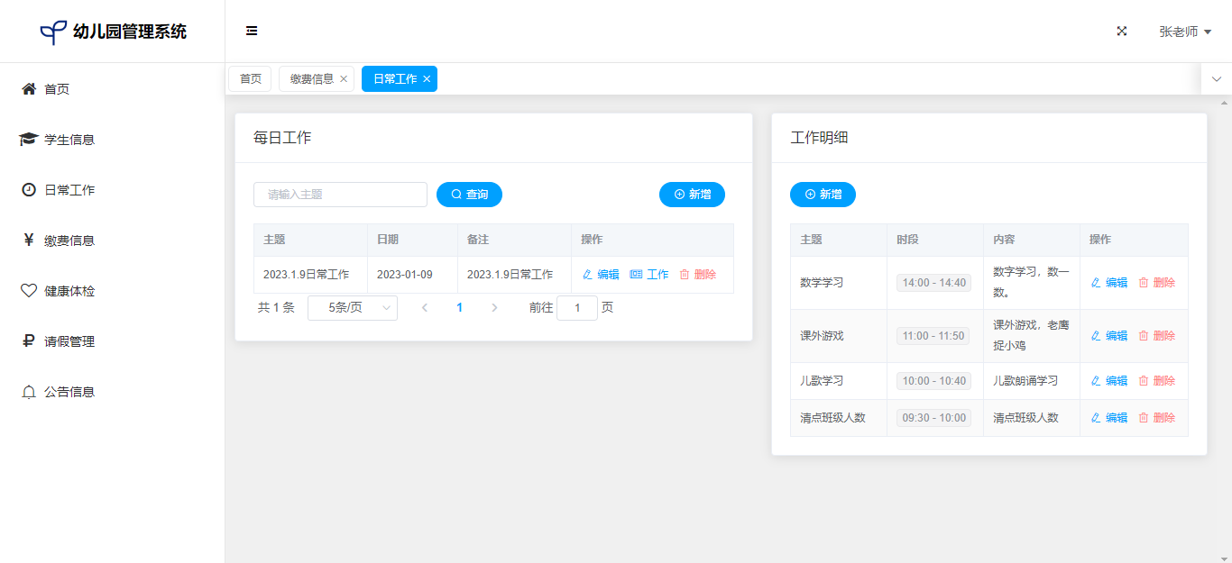
Task: Expand the tabs overflow chevron
Action: 1216,79
